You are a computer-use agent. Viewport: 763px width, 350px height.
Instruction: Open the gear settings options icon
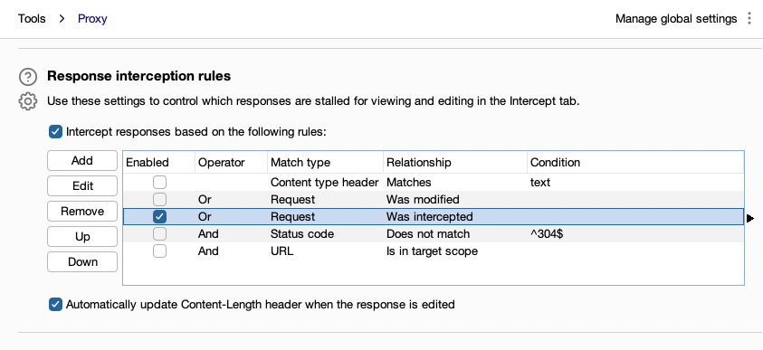click(x=28, y=101)
